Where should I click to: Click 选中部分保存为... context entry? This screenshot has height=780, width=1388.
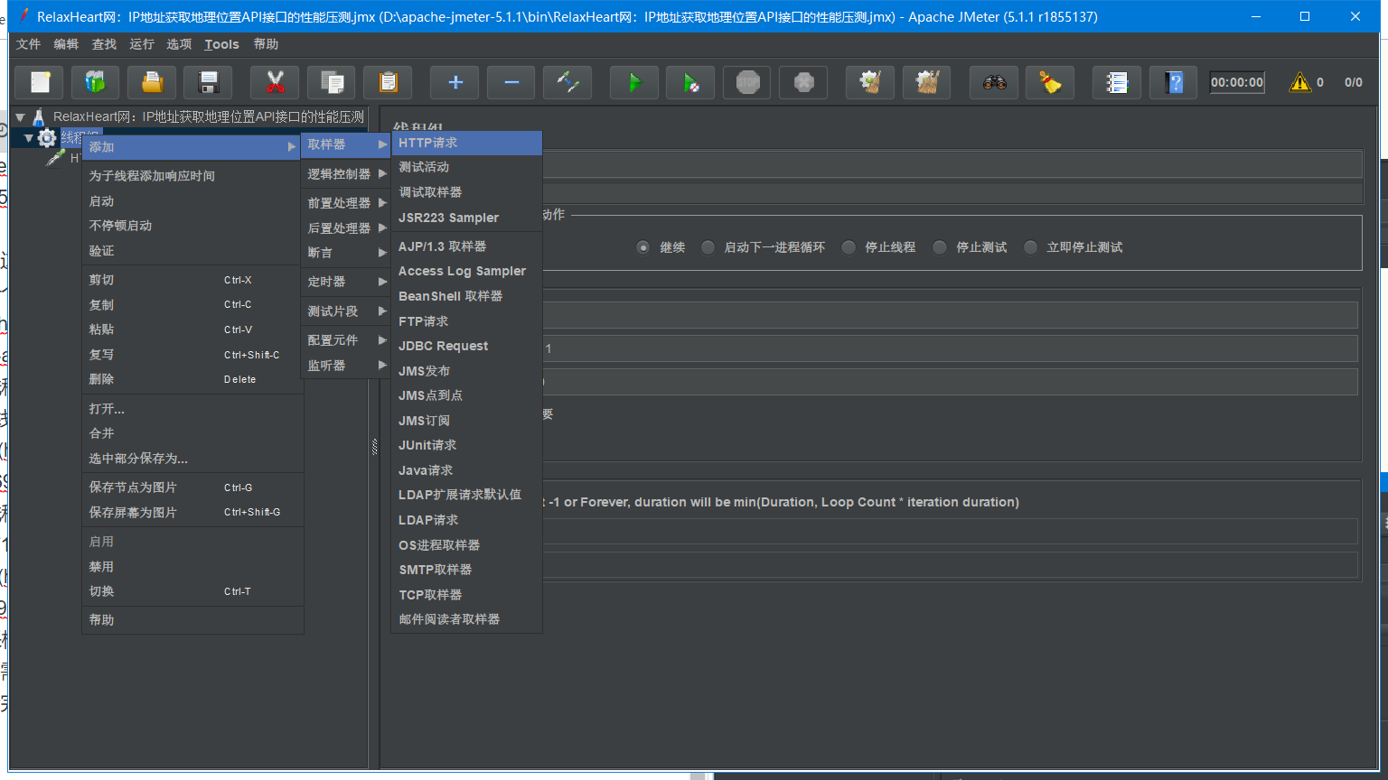point(192,459)
